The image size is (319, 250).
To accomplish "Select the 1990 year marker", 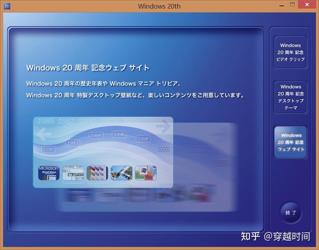I will [48, 149].
